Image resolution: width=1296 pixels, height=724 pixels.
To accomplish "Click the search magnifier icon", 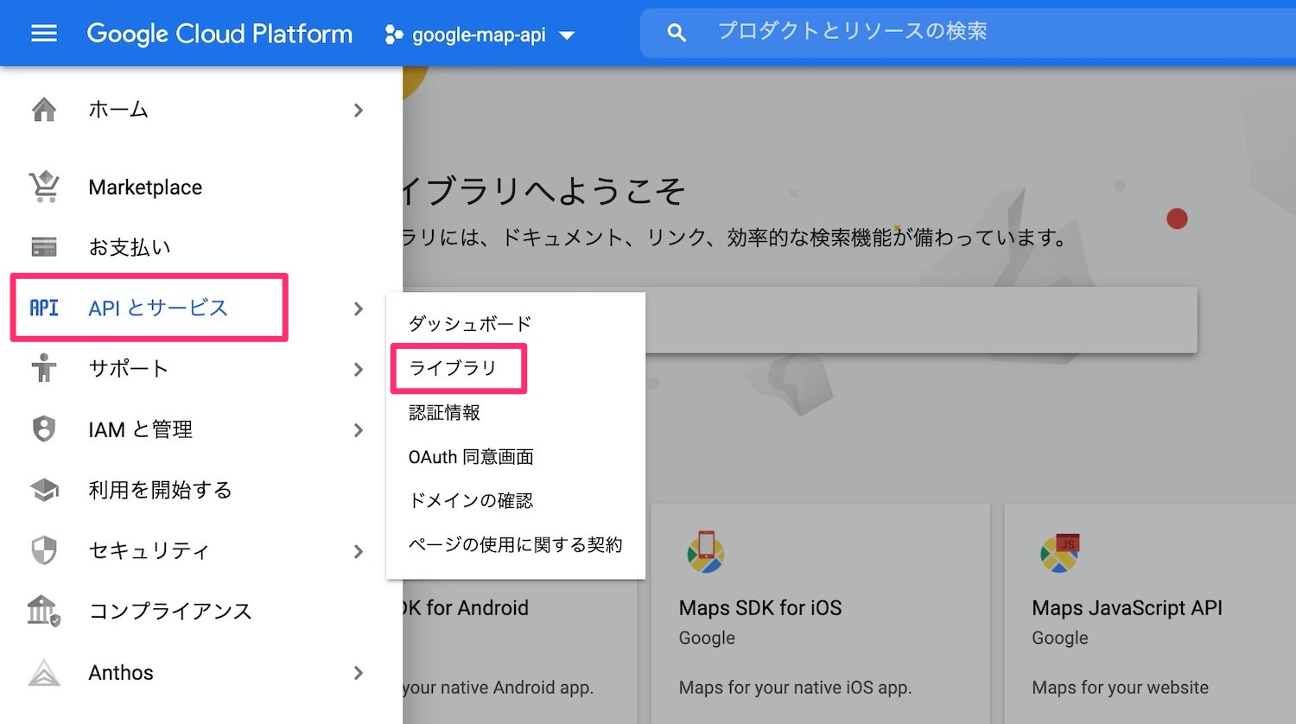I will [677, 33].
